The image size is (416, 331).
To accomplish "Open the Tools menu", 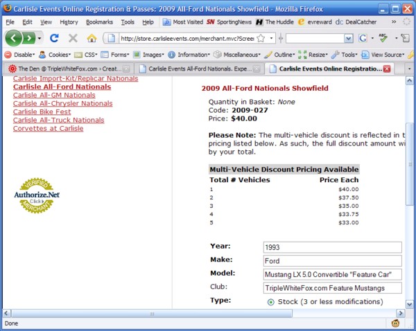I will (x=128, y=22).
